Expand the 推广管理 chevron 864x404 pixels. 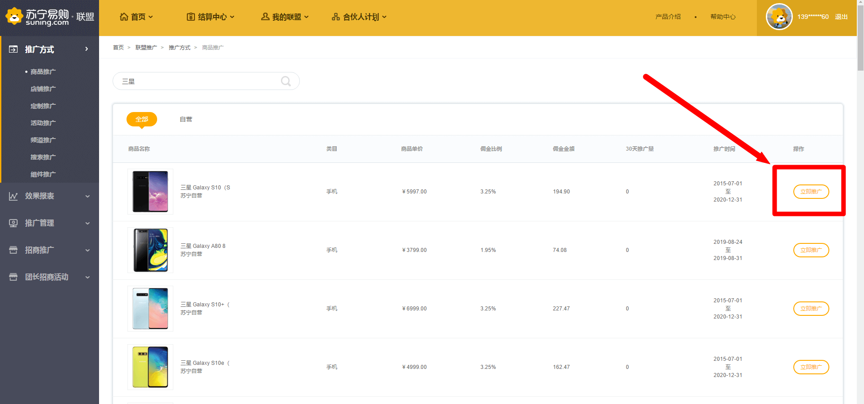88,223
